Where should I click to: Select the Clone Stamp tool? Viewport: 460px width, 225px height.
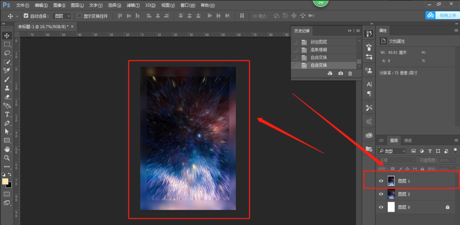pyautogui.click(x=7, y=88)
